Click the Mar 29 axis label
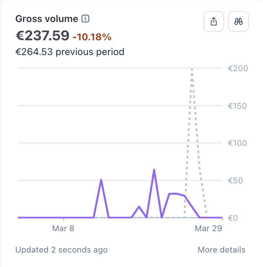 (x=208, y=228)
